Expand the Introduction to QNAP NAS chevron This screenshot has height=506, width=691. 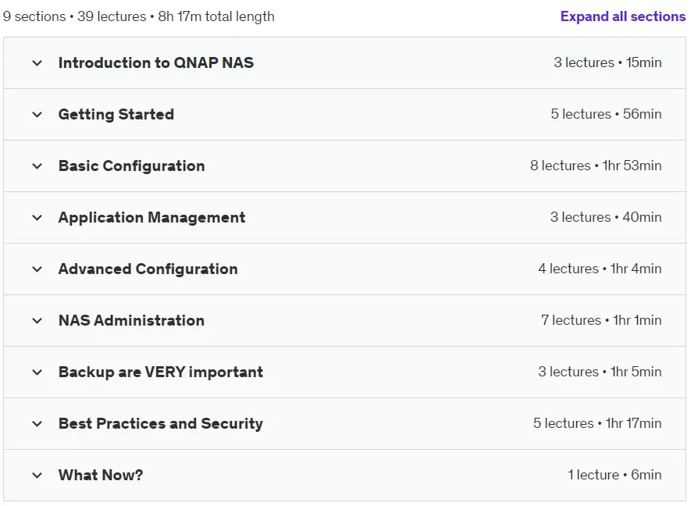click(x=37, y=63)
